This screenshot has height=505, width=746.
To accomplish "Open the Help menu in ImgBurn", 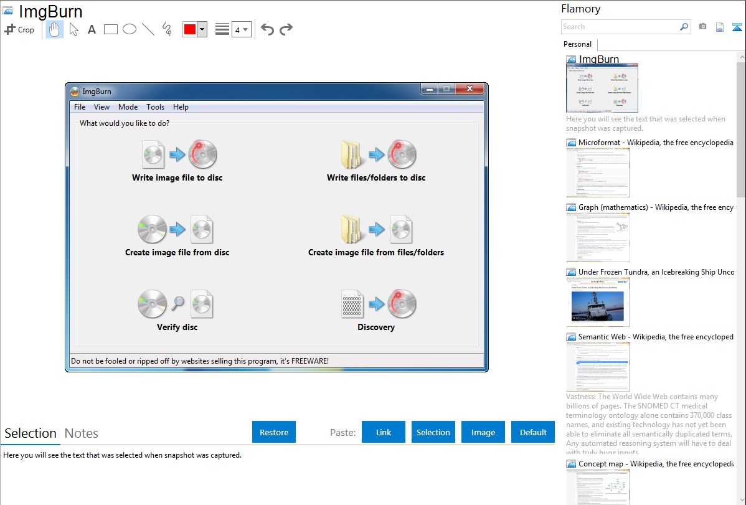I will point(181,106).
